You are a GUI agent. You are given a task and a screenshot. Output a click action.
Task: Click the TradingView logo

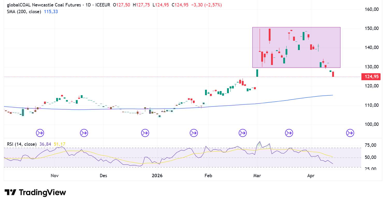[x=35, y=192]
